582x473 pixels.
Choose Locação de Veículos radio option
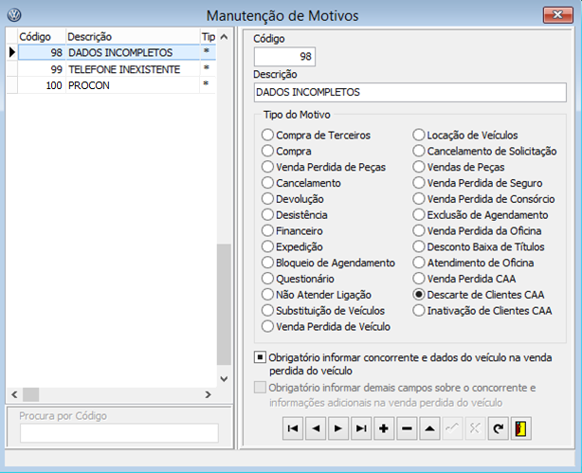tap(465, 136)
